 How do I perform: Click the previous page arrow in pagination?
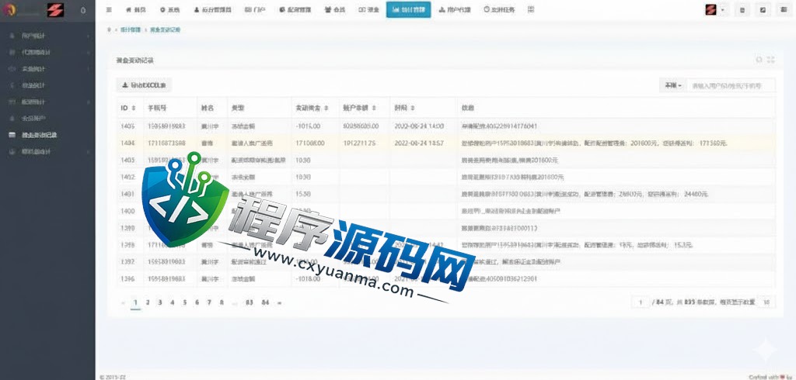click(x=123, y=302)
